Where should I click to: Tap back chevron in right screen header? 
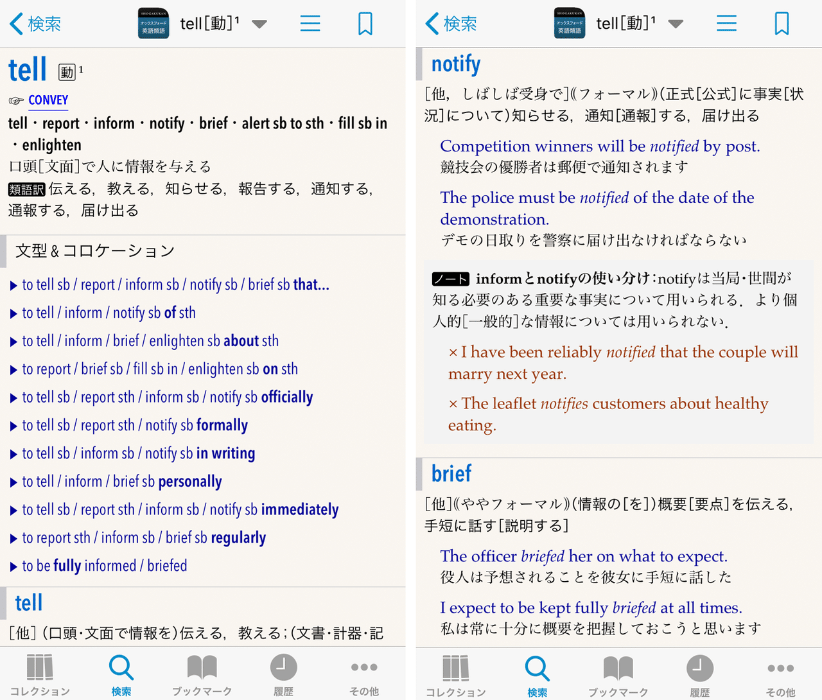433,24
